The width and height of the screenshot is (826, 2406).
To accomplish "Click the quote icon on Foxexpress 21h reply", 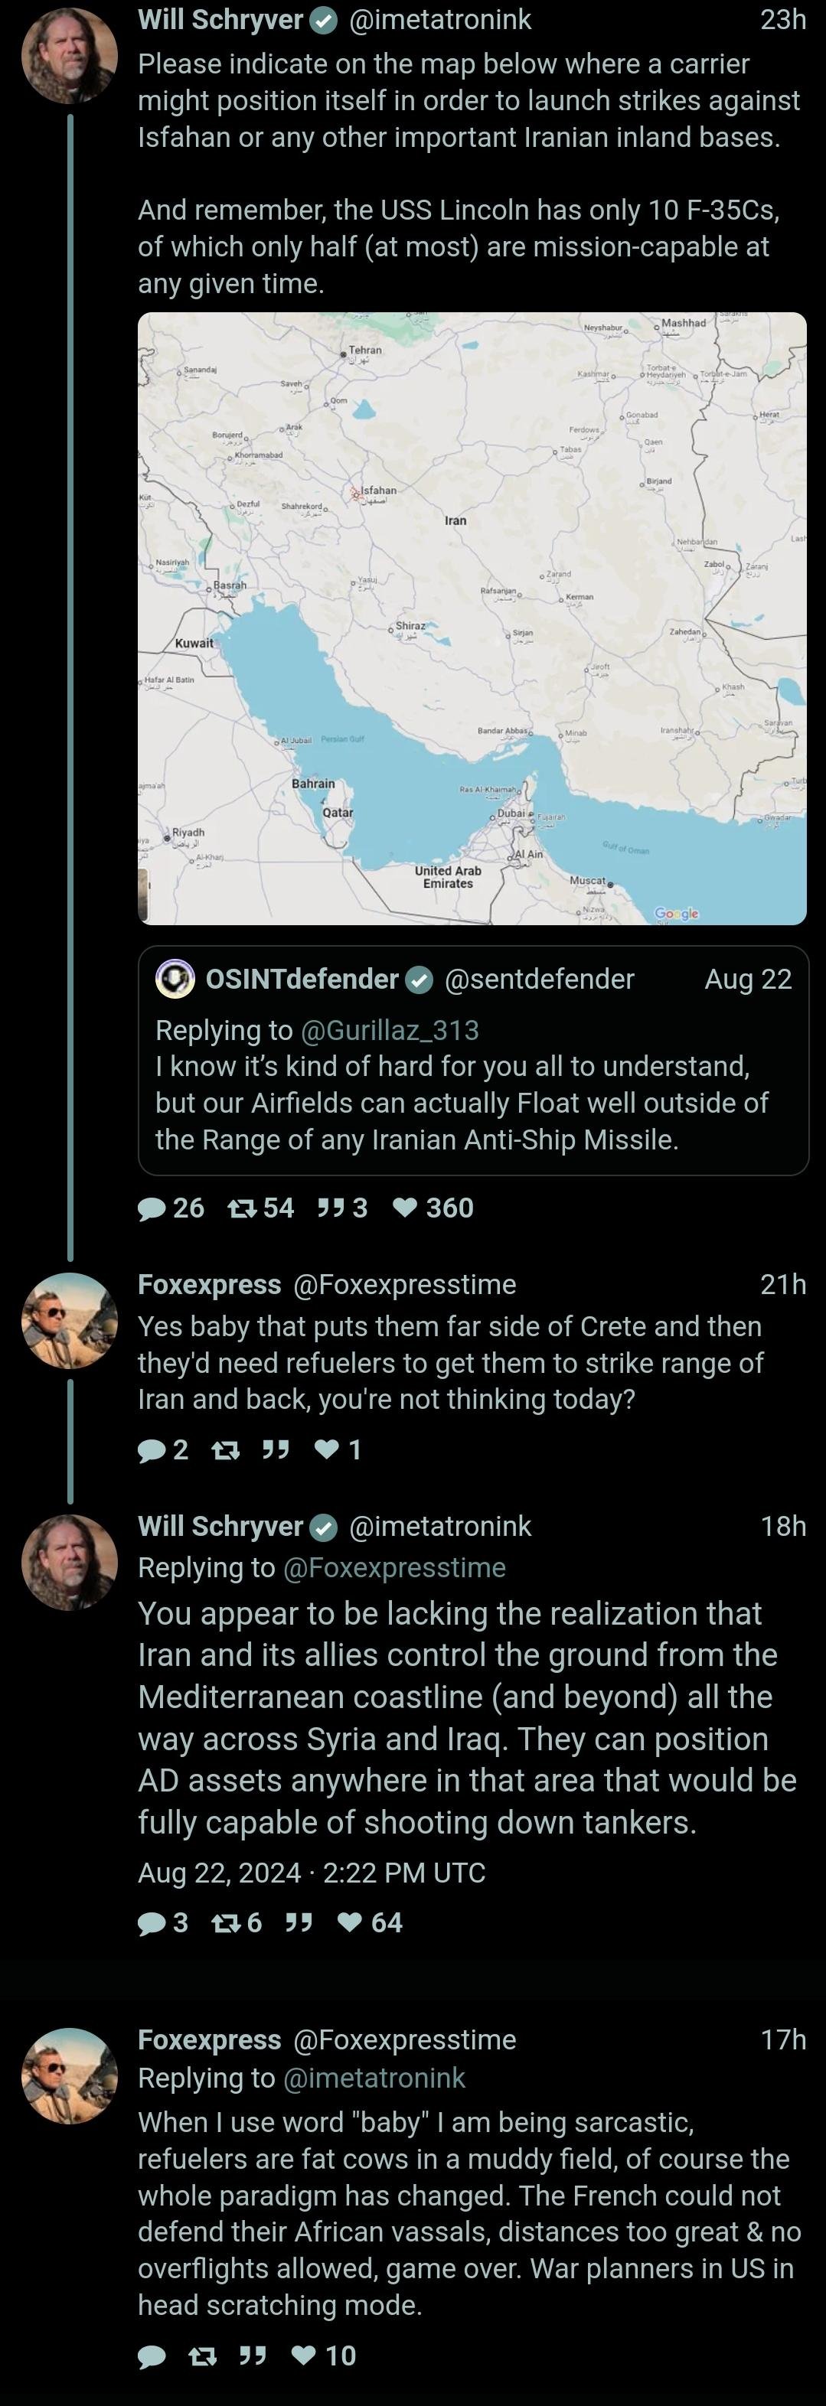I will tap(275, 1449).
